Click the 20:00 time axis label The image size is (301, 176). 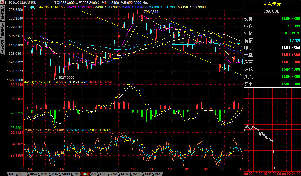click(x=277, y=174)
